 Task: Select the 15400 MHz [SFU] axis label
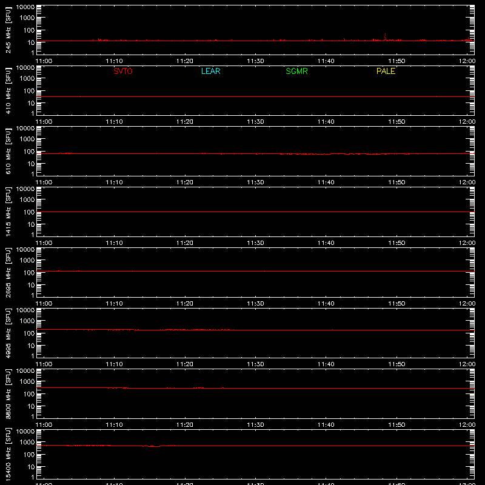8,454
